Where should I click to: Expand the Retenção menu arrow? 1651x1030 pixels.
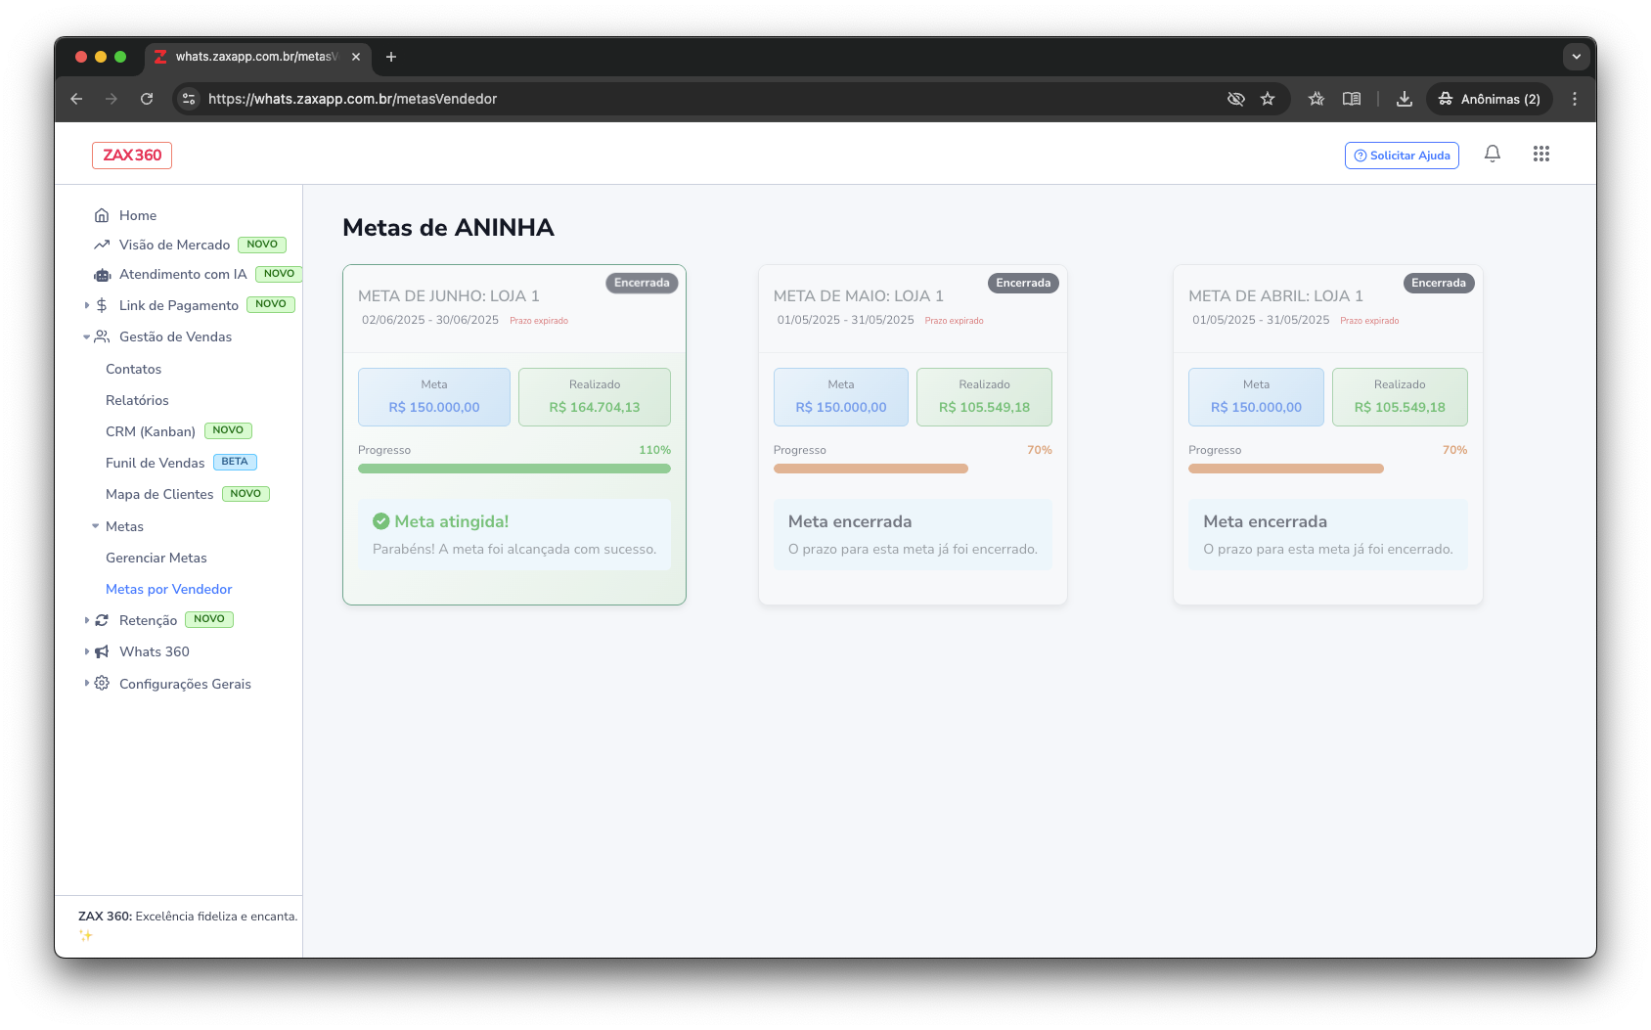(87, 620)
